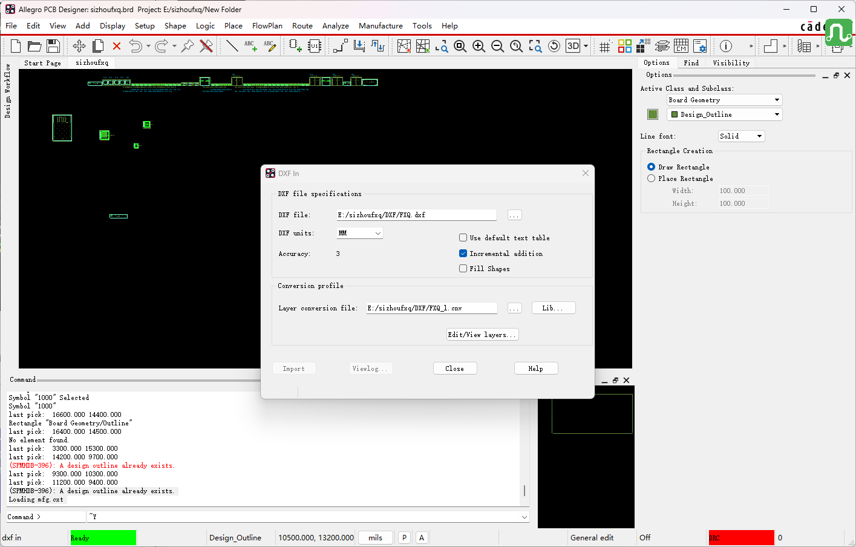Open the Constraint Manager CM icon
This screenshot has width=856, height=547.
click(x=681, y=46)
